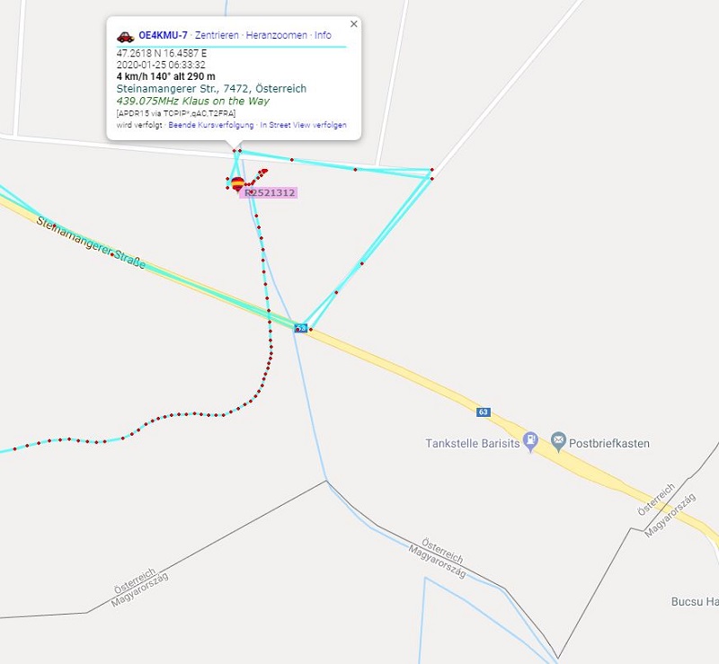Click the red car icon in popup
Screen dimensions: 719x664
125,36
